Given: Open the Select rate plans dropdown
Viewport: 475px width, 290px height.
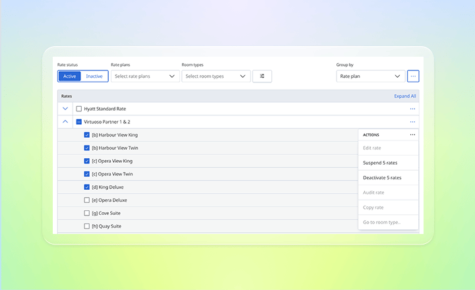Looking at the screenshot, I should pos(145,76).
